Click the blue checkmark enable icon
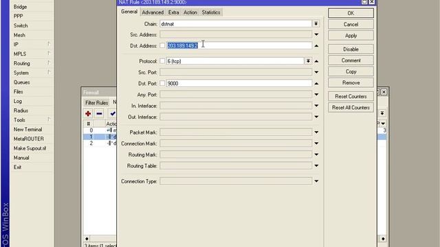440x247 pixels. tap(113, 113)
